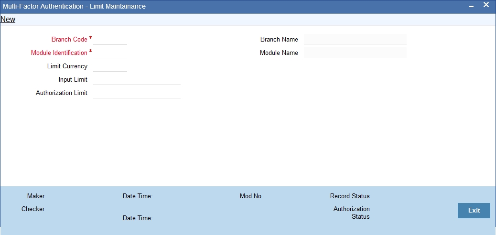Click the Input Limit label

pos(73,79)
